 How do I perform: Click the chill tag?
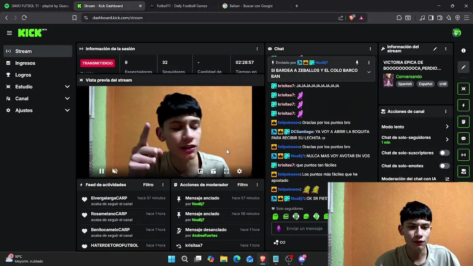[x=443, y=84]
